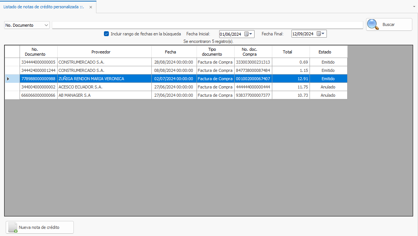
Task: Select the Listado de notas de crédito personalizada tab
Action: coord(43,7)
